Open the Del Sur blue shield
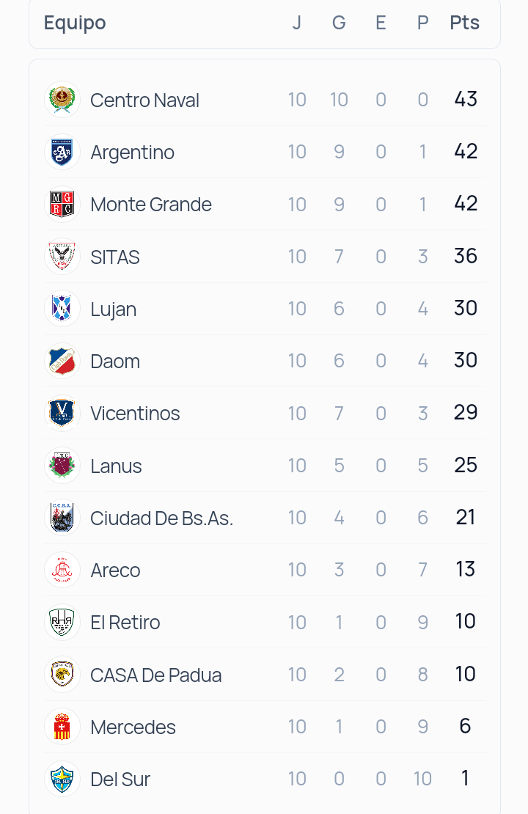Screen dimensions: 528x814 point(62,779)
